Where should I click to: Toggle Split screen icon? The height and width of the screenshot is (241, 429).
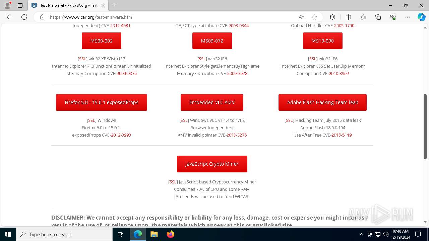coord(348,17)
